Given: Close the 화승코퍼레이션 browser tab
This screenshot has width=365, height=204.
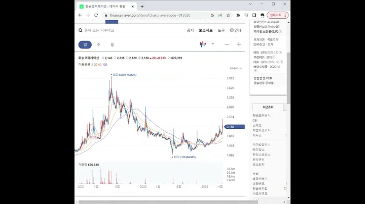Looking at the screenshot, I should 133,7.
